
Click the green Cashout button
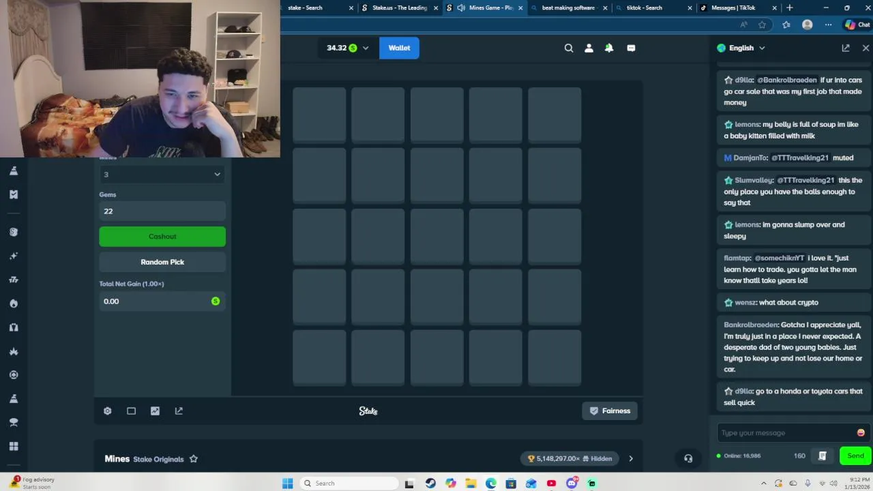(162, 237)
